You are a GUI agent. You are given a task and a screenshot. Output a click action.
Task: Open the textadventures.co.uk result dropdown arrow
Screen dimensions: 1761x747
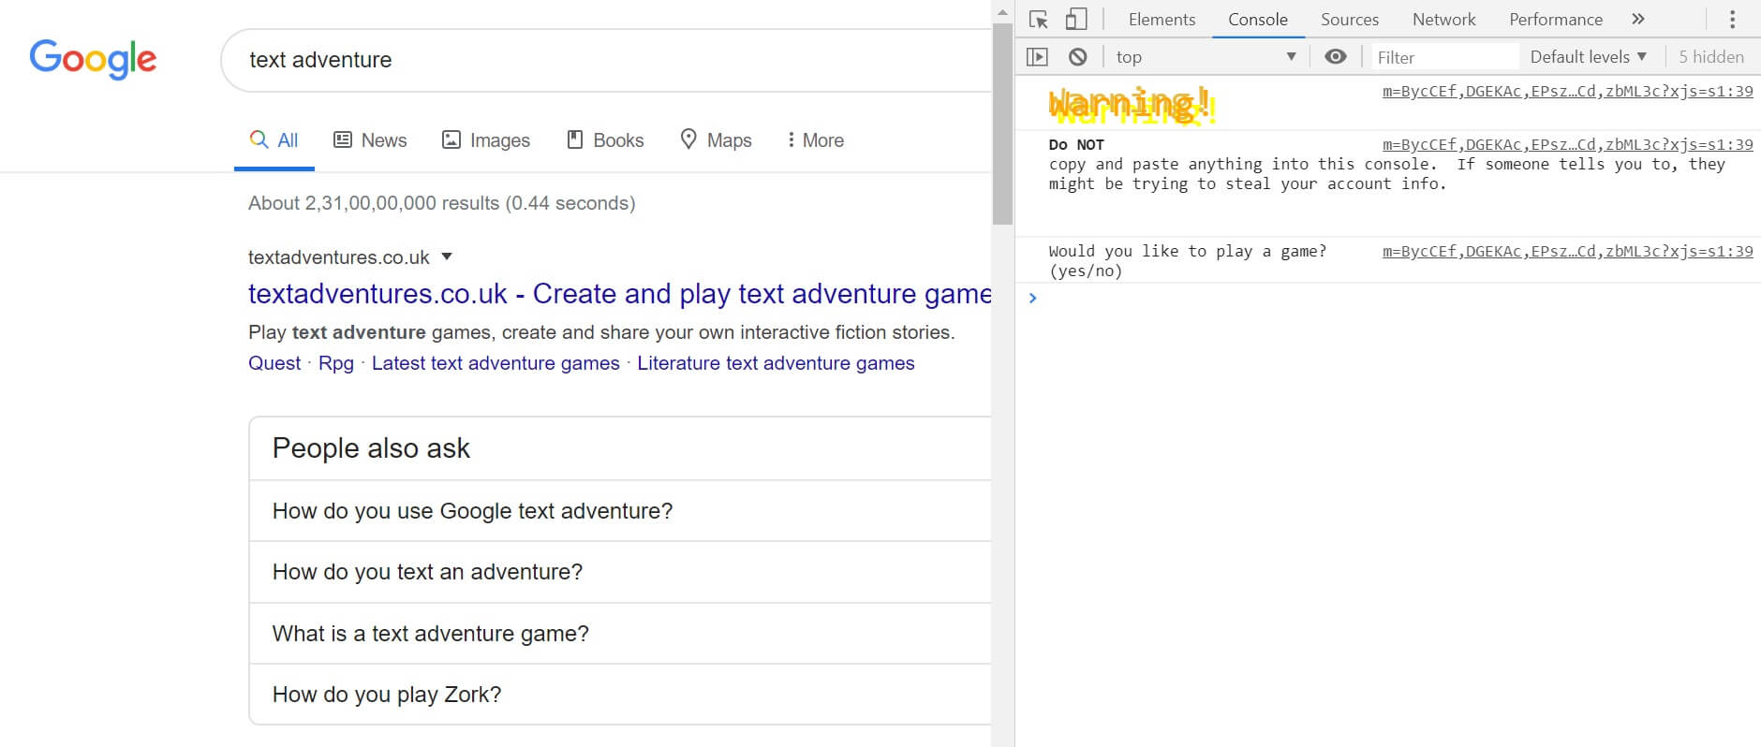[x=447, y=256]
